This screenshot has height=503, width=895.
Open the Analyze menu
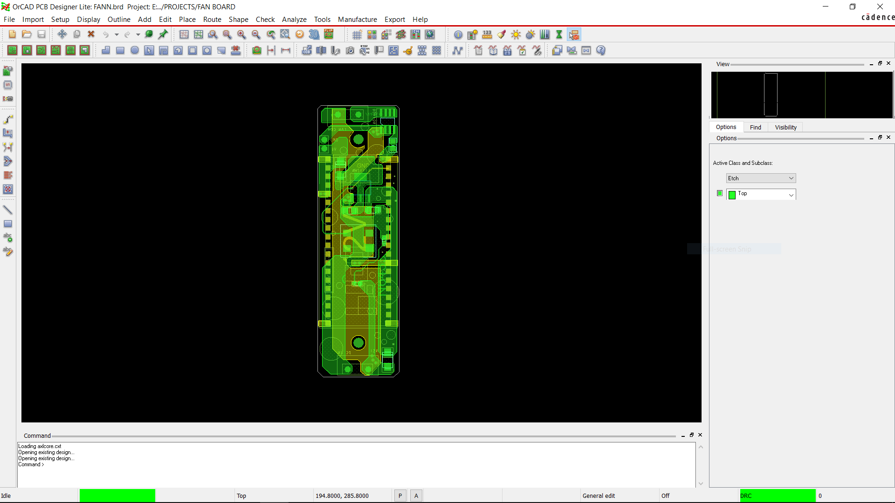(x=294, y=20)
